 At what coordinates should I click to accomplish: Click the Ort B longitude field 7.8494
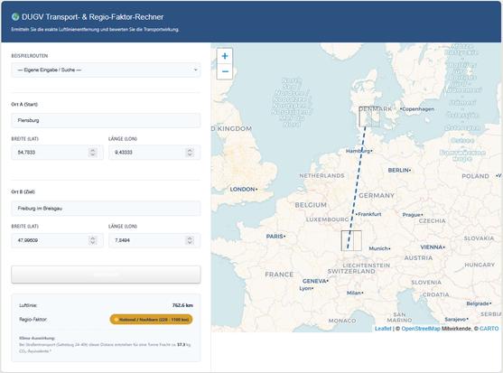click(154, 240)
